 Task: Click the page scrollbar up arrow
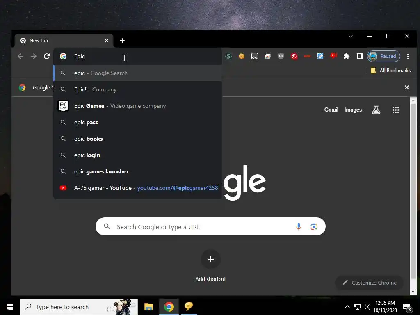point(413,101)
